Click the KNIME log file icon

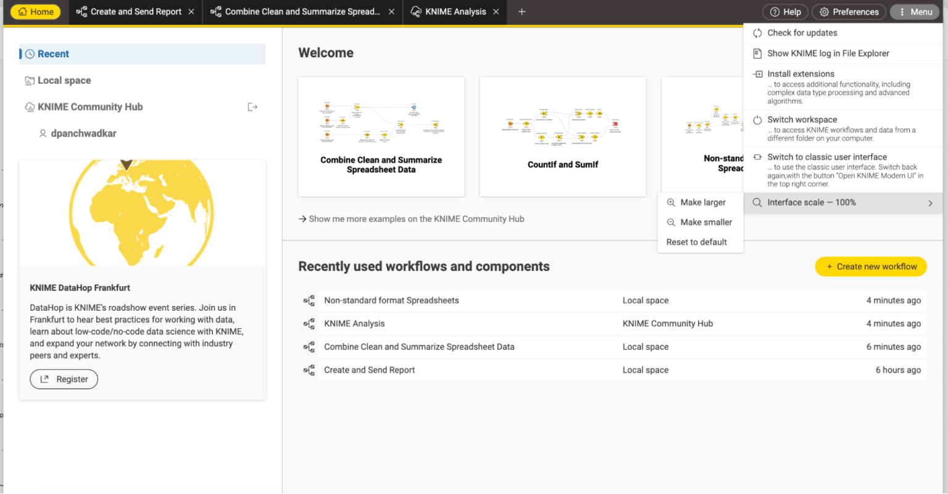[757, 54]
